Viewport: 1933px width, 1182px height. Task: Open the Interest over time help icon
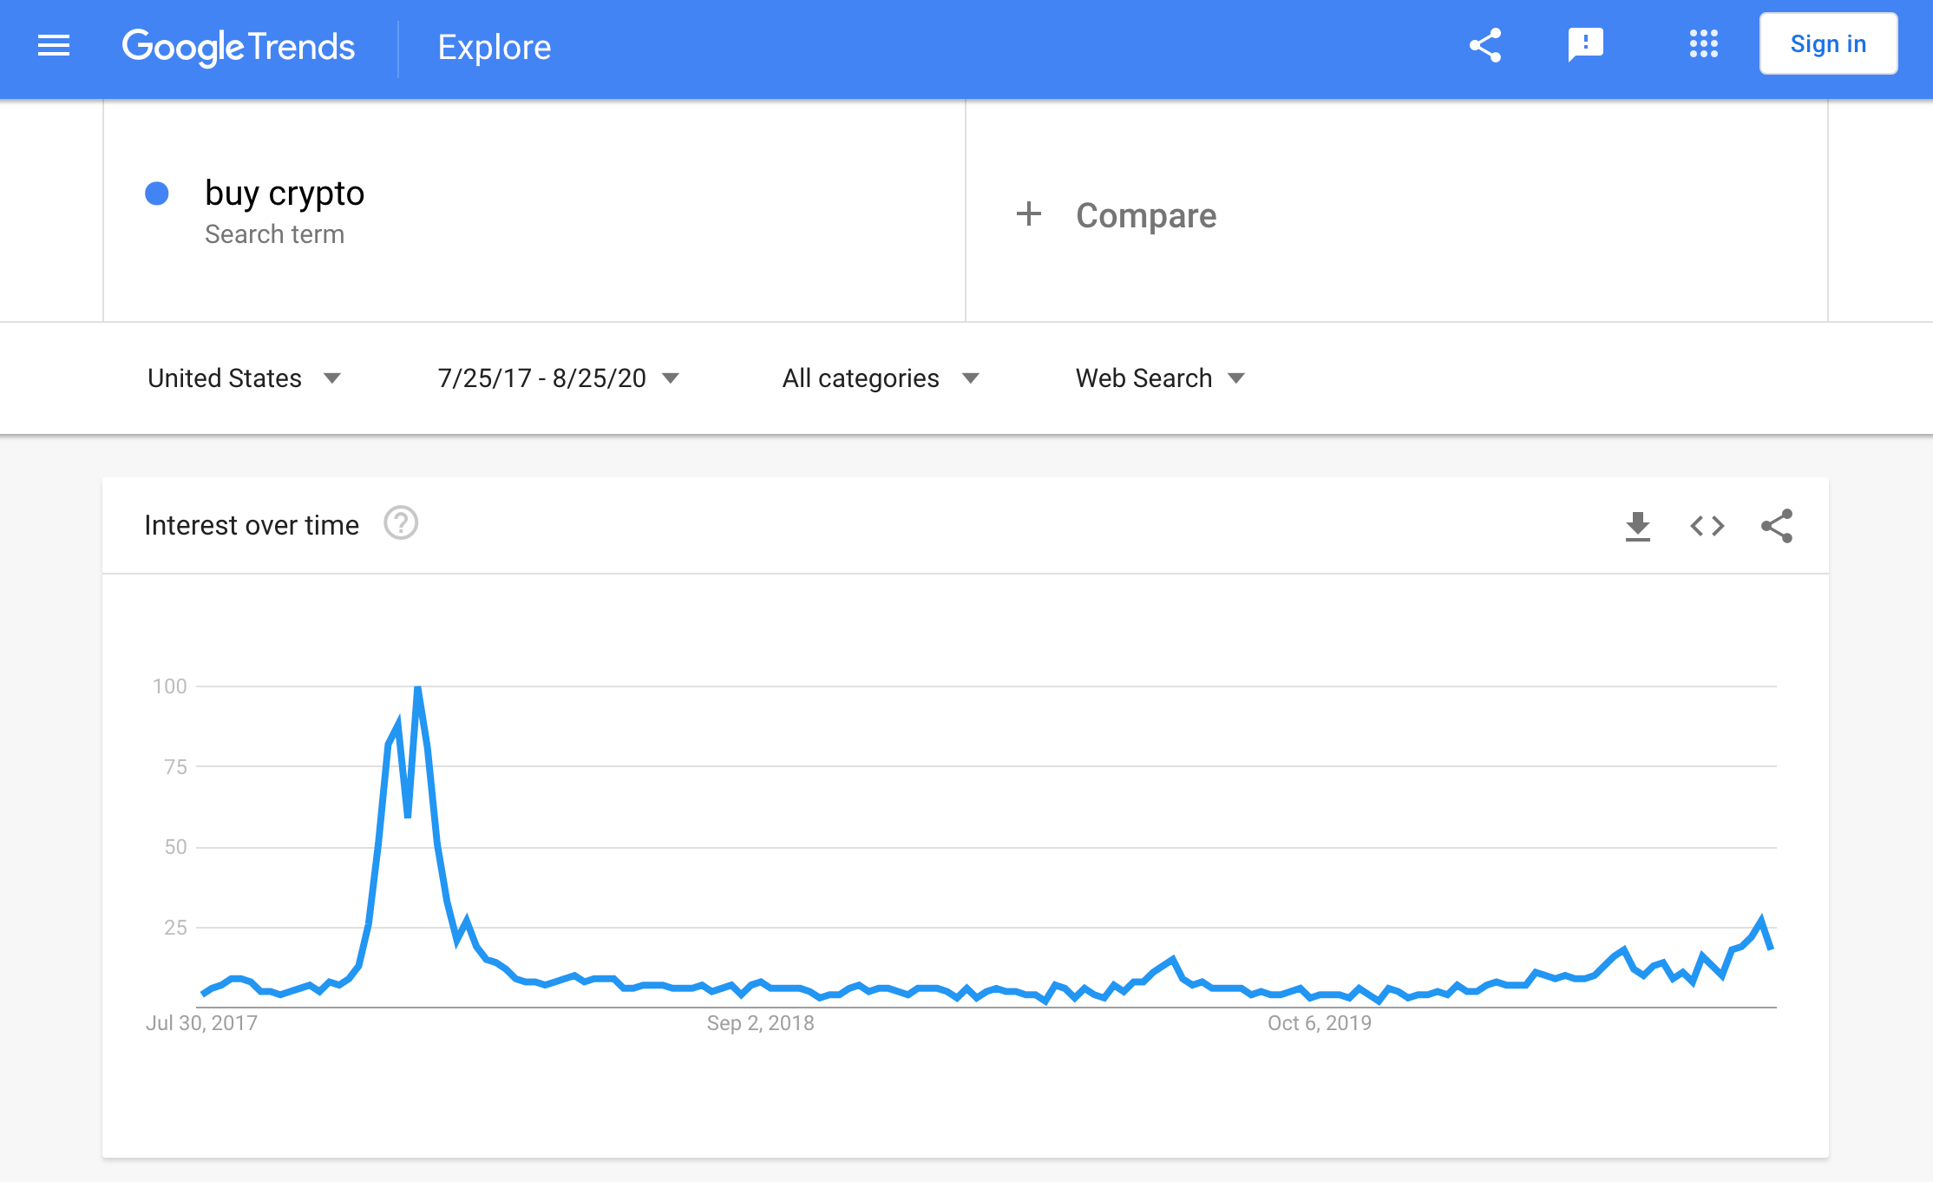(401, 524)
